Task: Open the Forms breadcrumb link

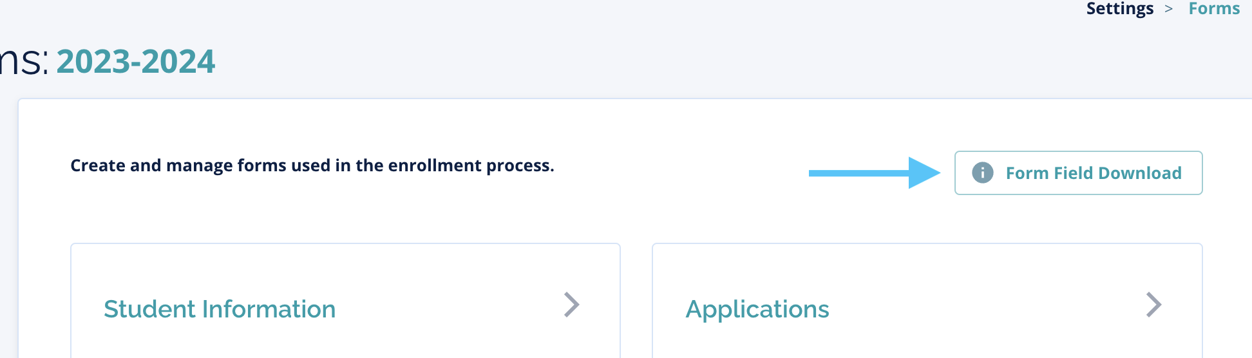Action: (1214, 9)
